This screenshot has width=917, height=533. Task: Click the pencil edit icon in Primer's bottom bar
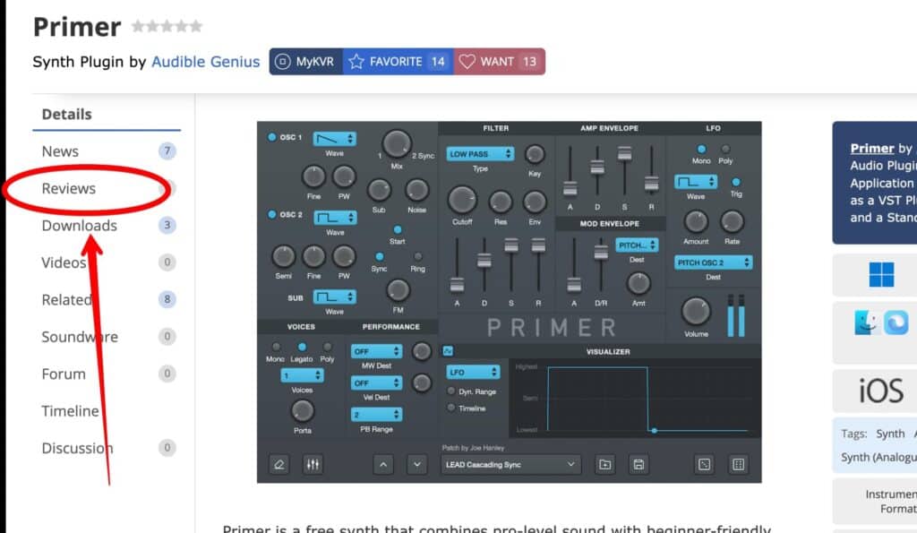279,465
